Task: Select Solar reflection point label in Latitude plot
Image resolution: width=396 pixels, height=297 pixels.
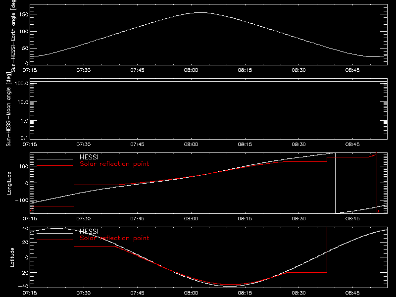Action: pyautogui.click(x=114, y=238)
